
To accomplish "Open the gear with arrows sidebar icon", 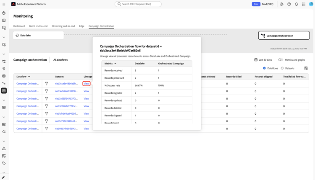I will point(4,132).
